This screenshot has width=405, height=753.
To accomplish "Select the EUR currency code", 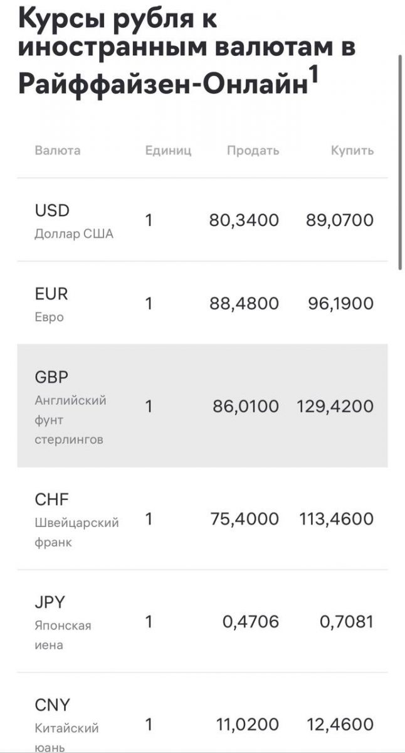I will click(51, 294).
